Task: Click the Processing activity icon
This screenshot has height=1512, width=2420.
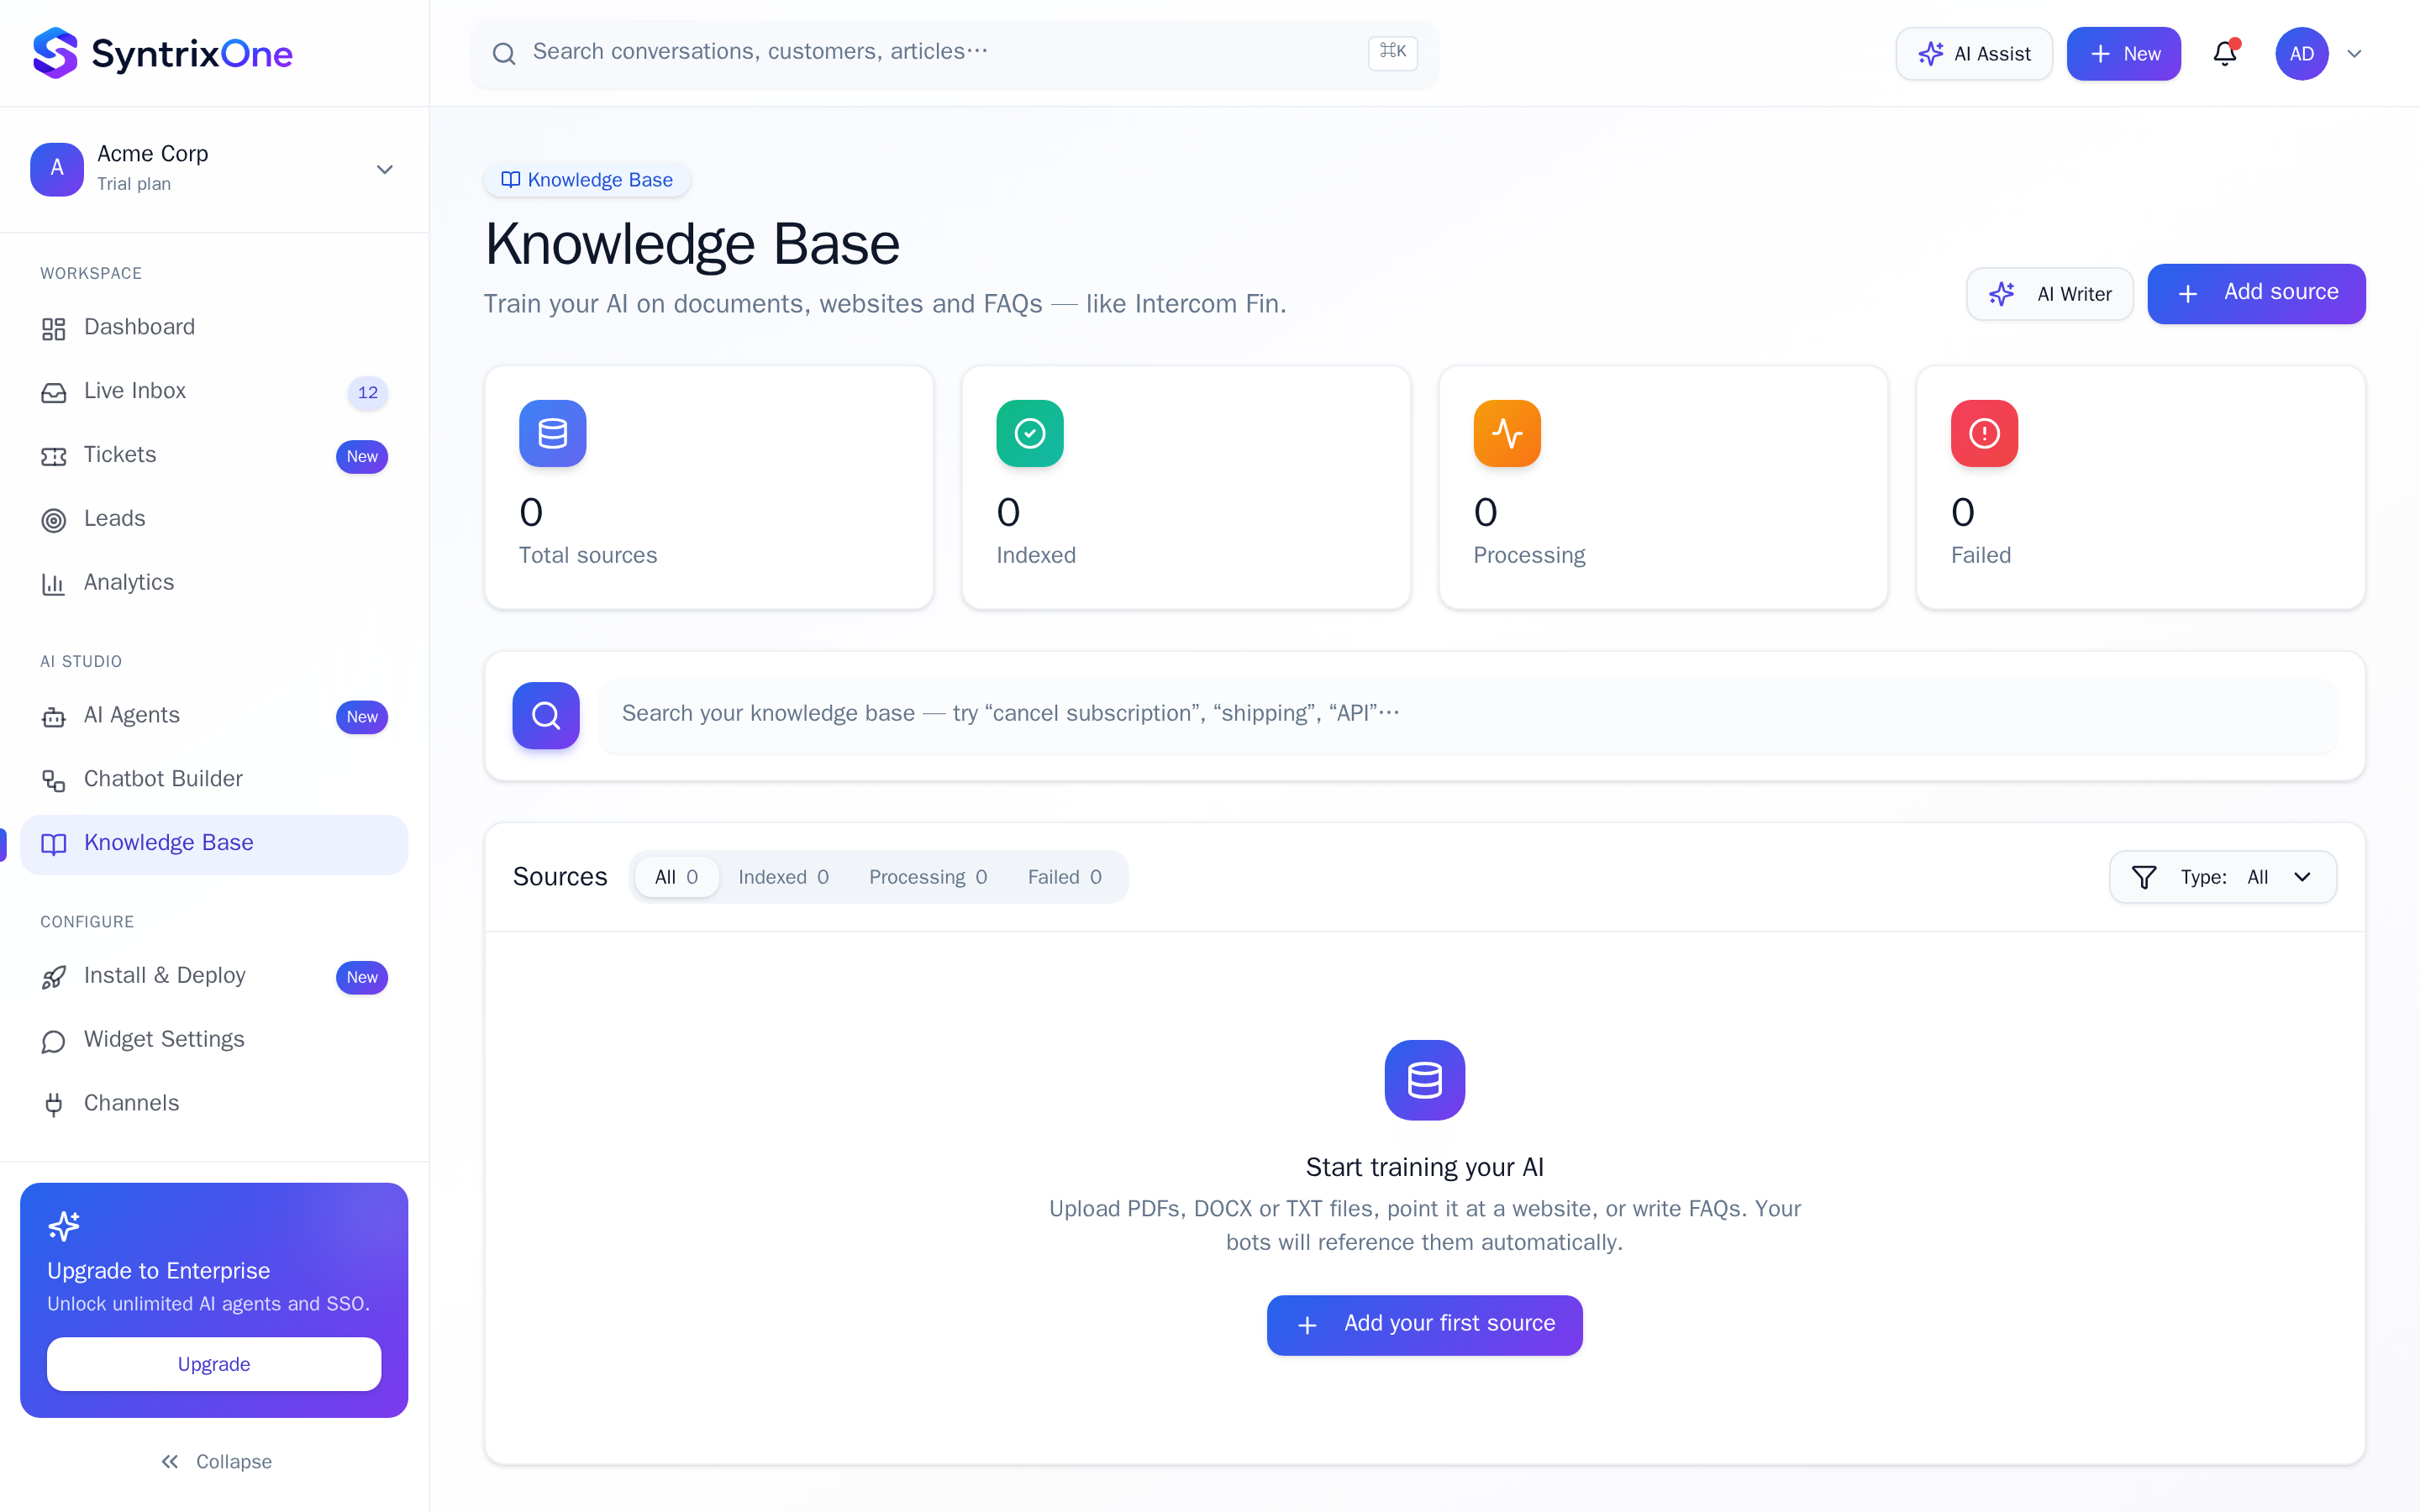Action: pos(1506,433)
